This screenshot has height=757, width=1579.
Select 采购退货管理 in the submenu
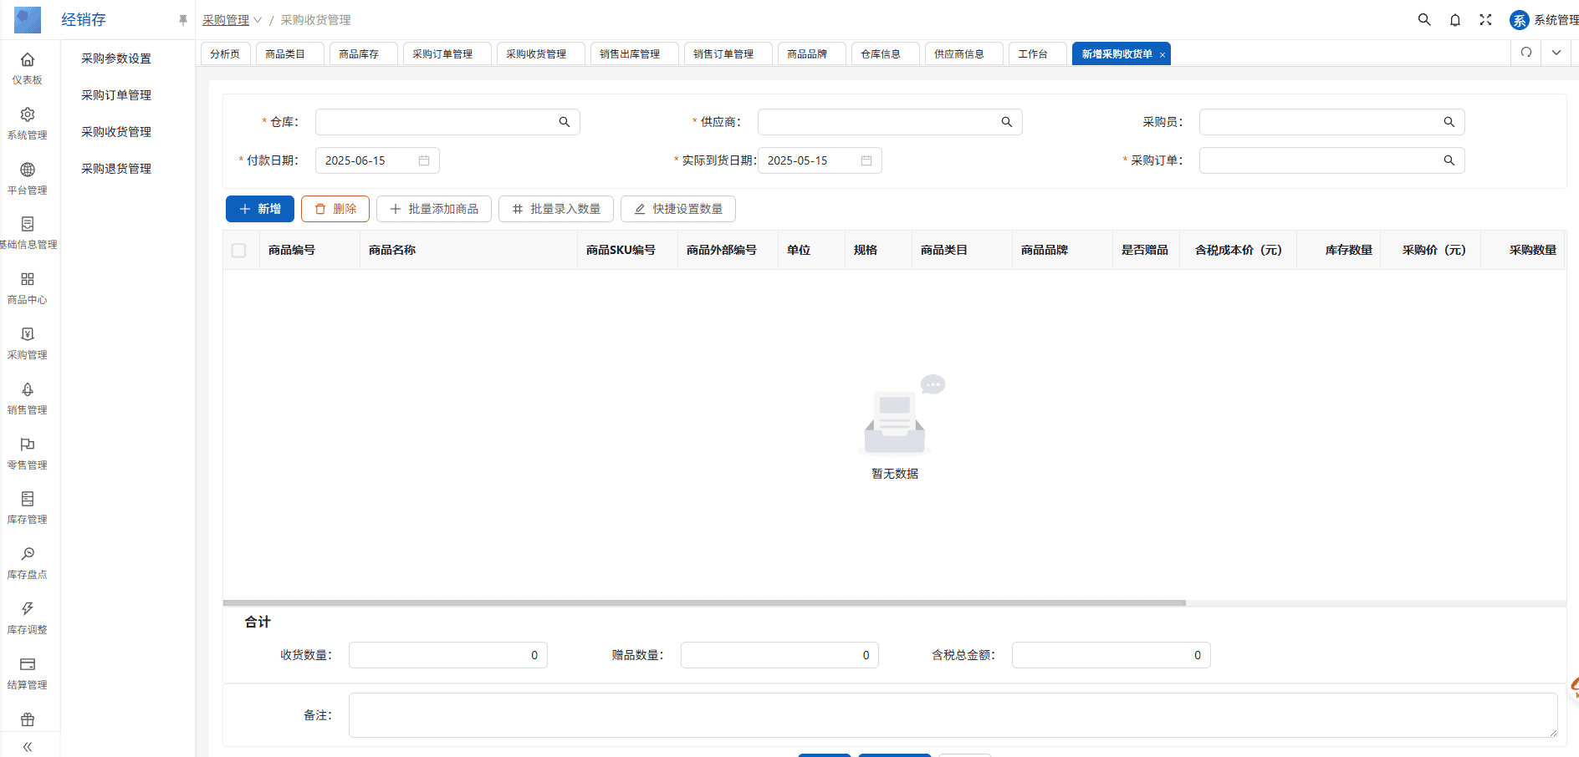tap(116, 169)
